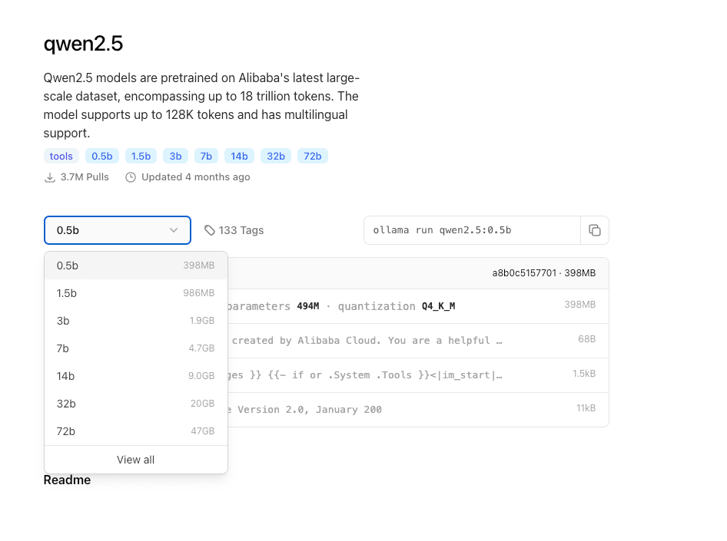Choose the 3b 1.9GB option
The width and height of the screenshot is (727, 541).
[136, 321]
